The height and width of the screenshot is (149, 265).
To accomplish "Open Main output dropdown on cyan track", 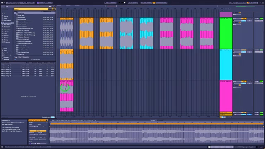I will pos(236,56).
